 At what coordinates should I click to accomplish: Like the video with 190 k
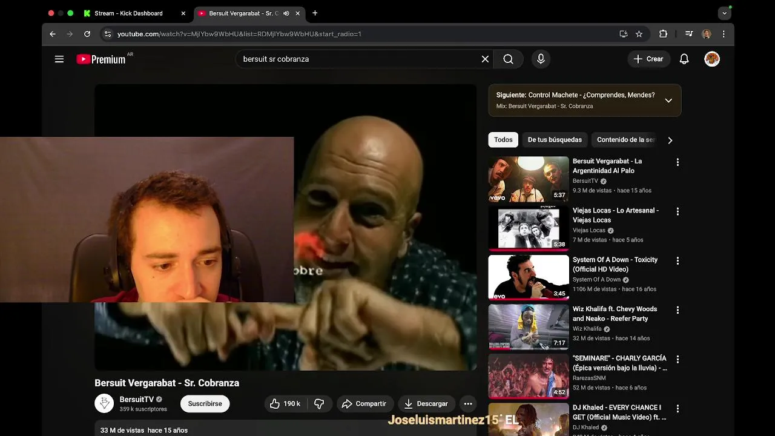coord(285,404)
